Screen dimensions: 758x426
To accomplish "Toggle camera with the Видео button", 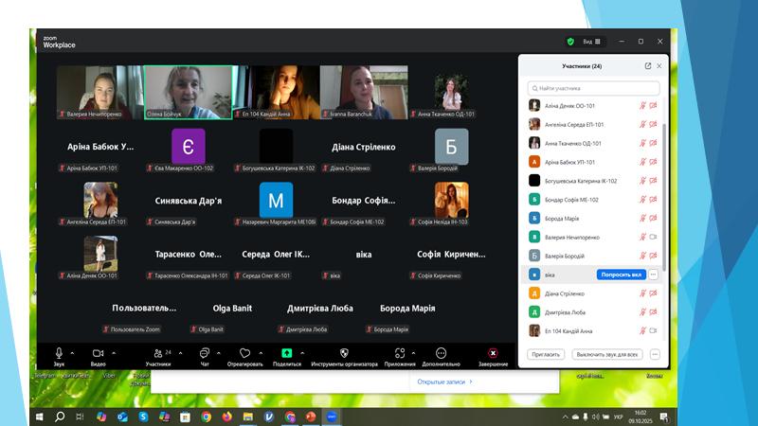I will tap(98, 353).
